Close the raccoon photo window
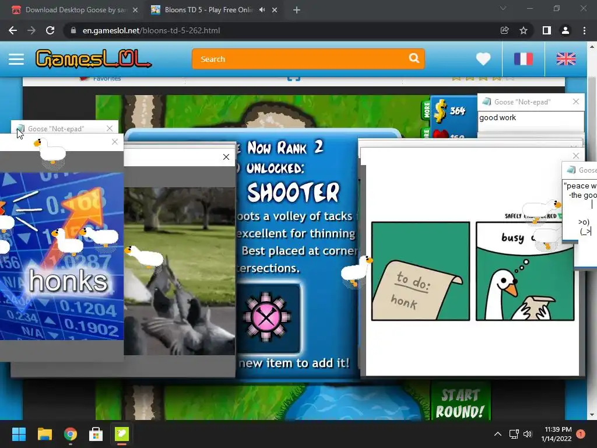597x448 pixels. click(226, 157)
